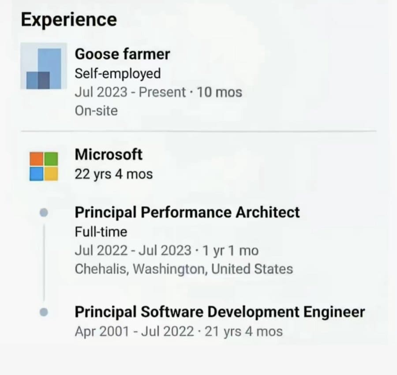Viewport: 397px width, 375px height.
Task: Select the Principal Performance Architect role title
Action: [x=187, y=212]
